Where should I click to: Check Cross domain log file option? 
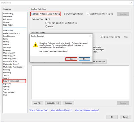pos(102,37)
